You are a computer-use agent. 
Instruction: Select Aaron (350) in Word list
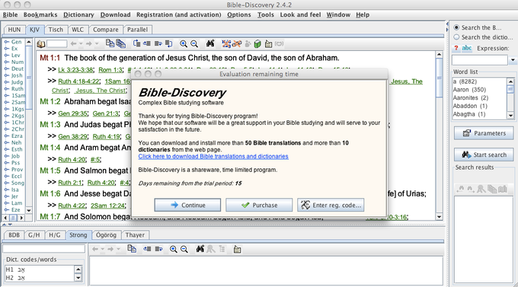pyautogui.click(x=469, y=90)
